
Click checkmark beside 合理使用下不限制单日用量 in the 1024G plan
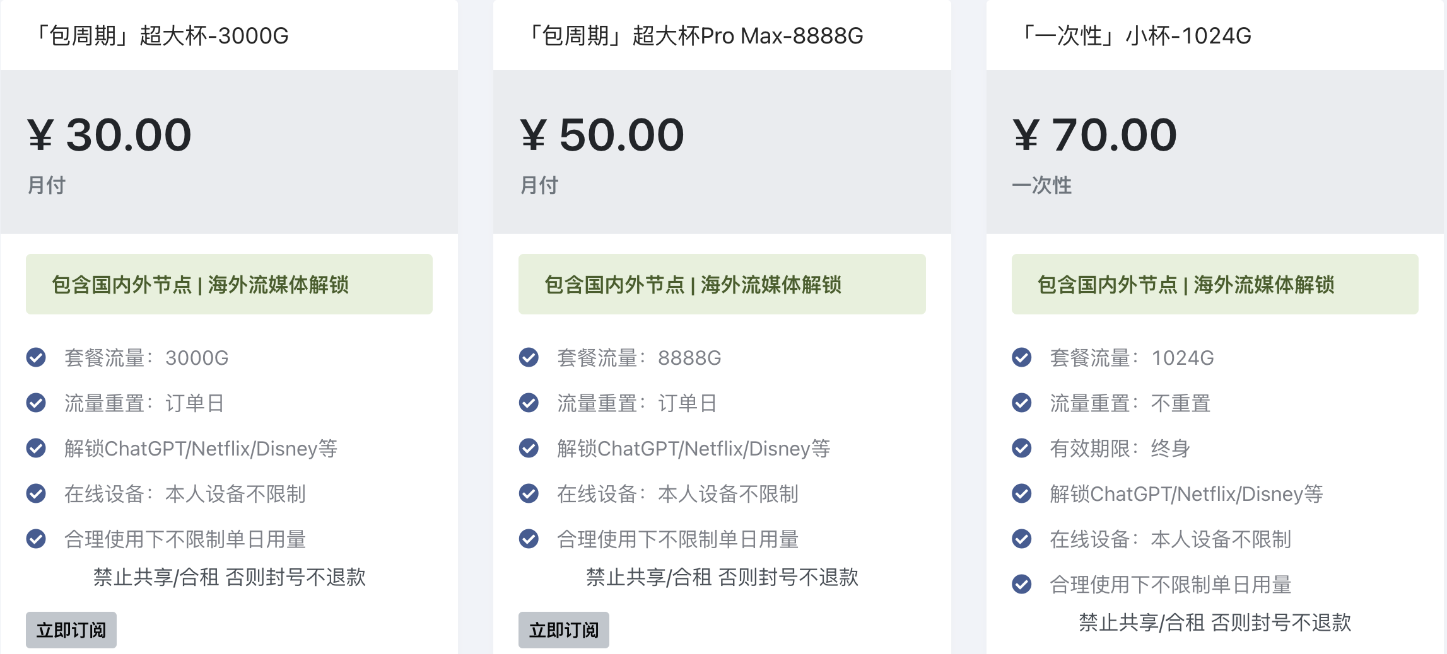click(x=1022, y=585)
